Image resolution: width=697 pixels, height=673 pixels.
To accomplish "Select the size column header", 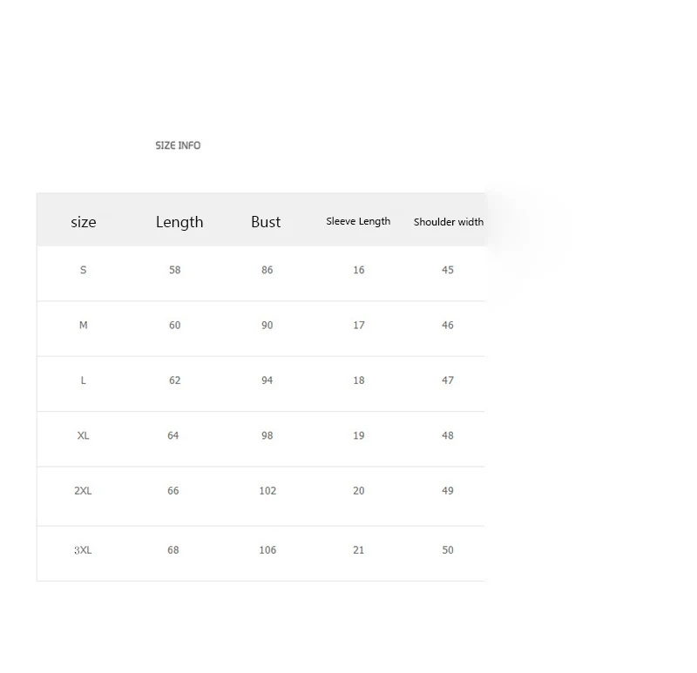I will 84,222.
